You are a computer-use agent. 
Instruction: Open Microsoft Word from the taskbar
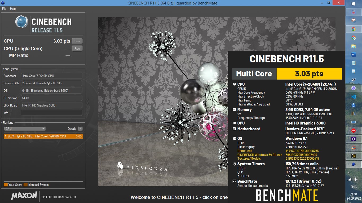click(x=353, y=55)
